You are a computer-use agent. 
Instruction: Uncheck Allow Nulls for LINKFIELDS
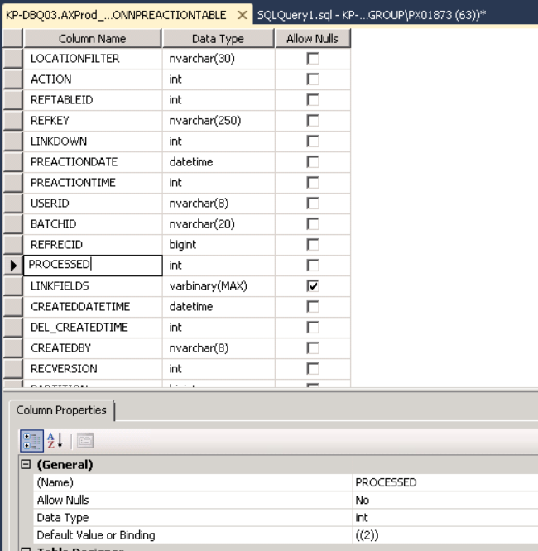click(313, 286)
